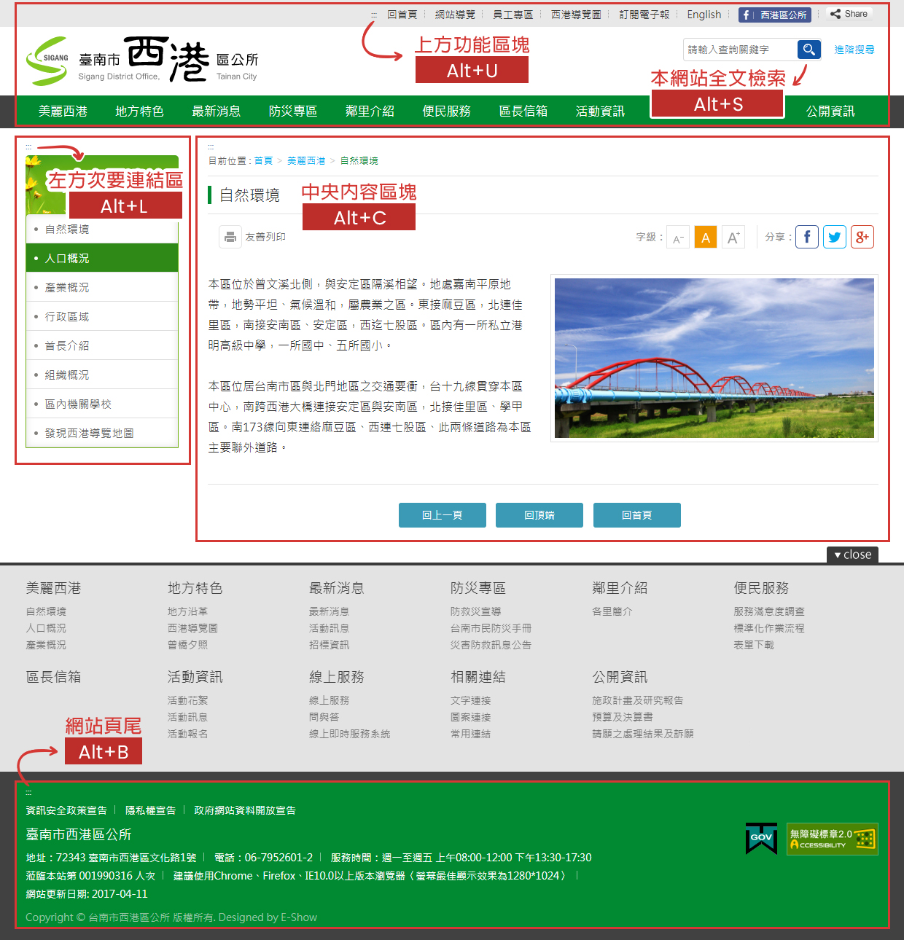Image resolution: width=904 pixels, height=940 pixels.
Task: Open 資訊安全政策宣告 in the footer
Action: [x=66, y=810]
